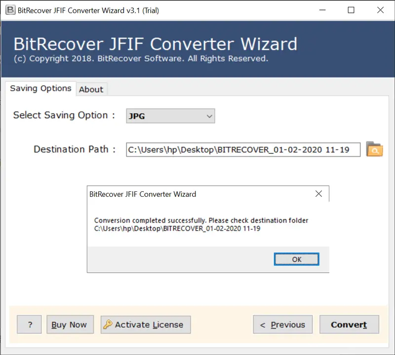The image size is (395, 355).
Task: Open help with the question mark button
Action: [x=29, y=324]
